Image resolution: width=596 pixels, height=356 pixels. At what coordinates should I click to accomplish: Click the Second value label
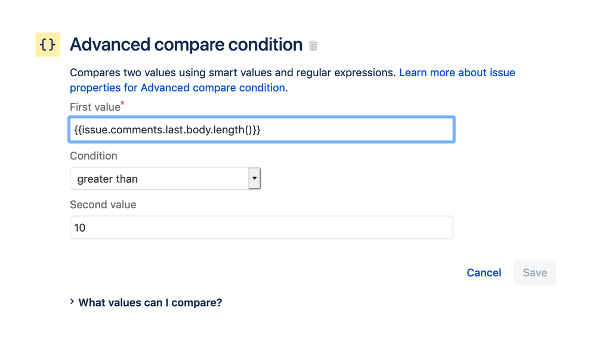103,205
